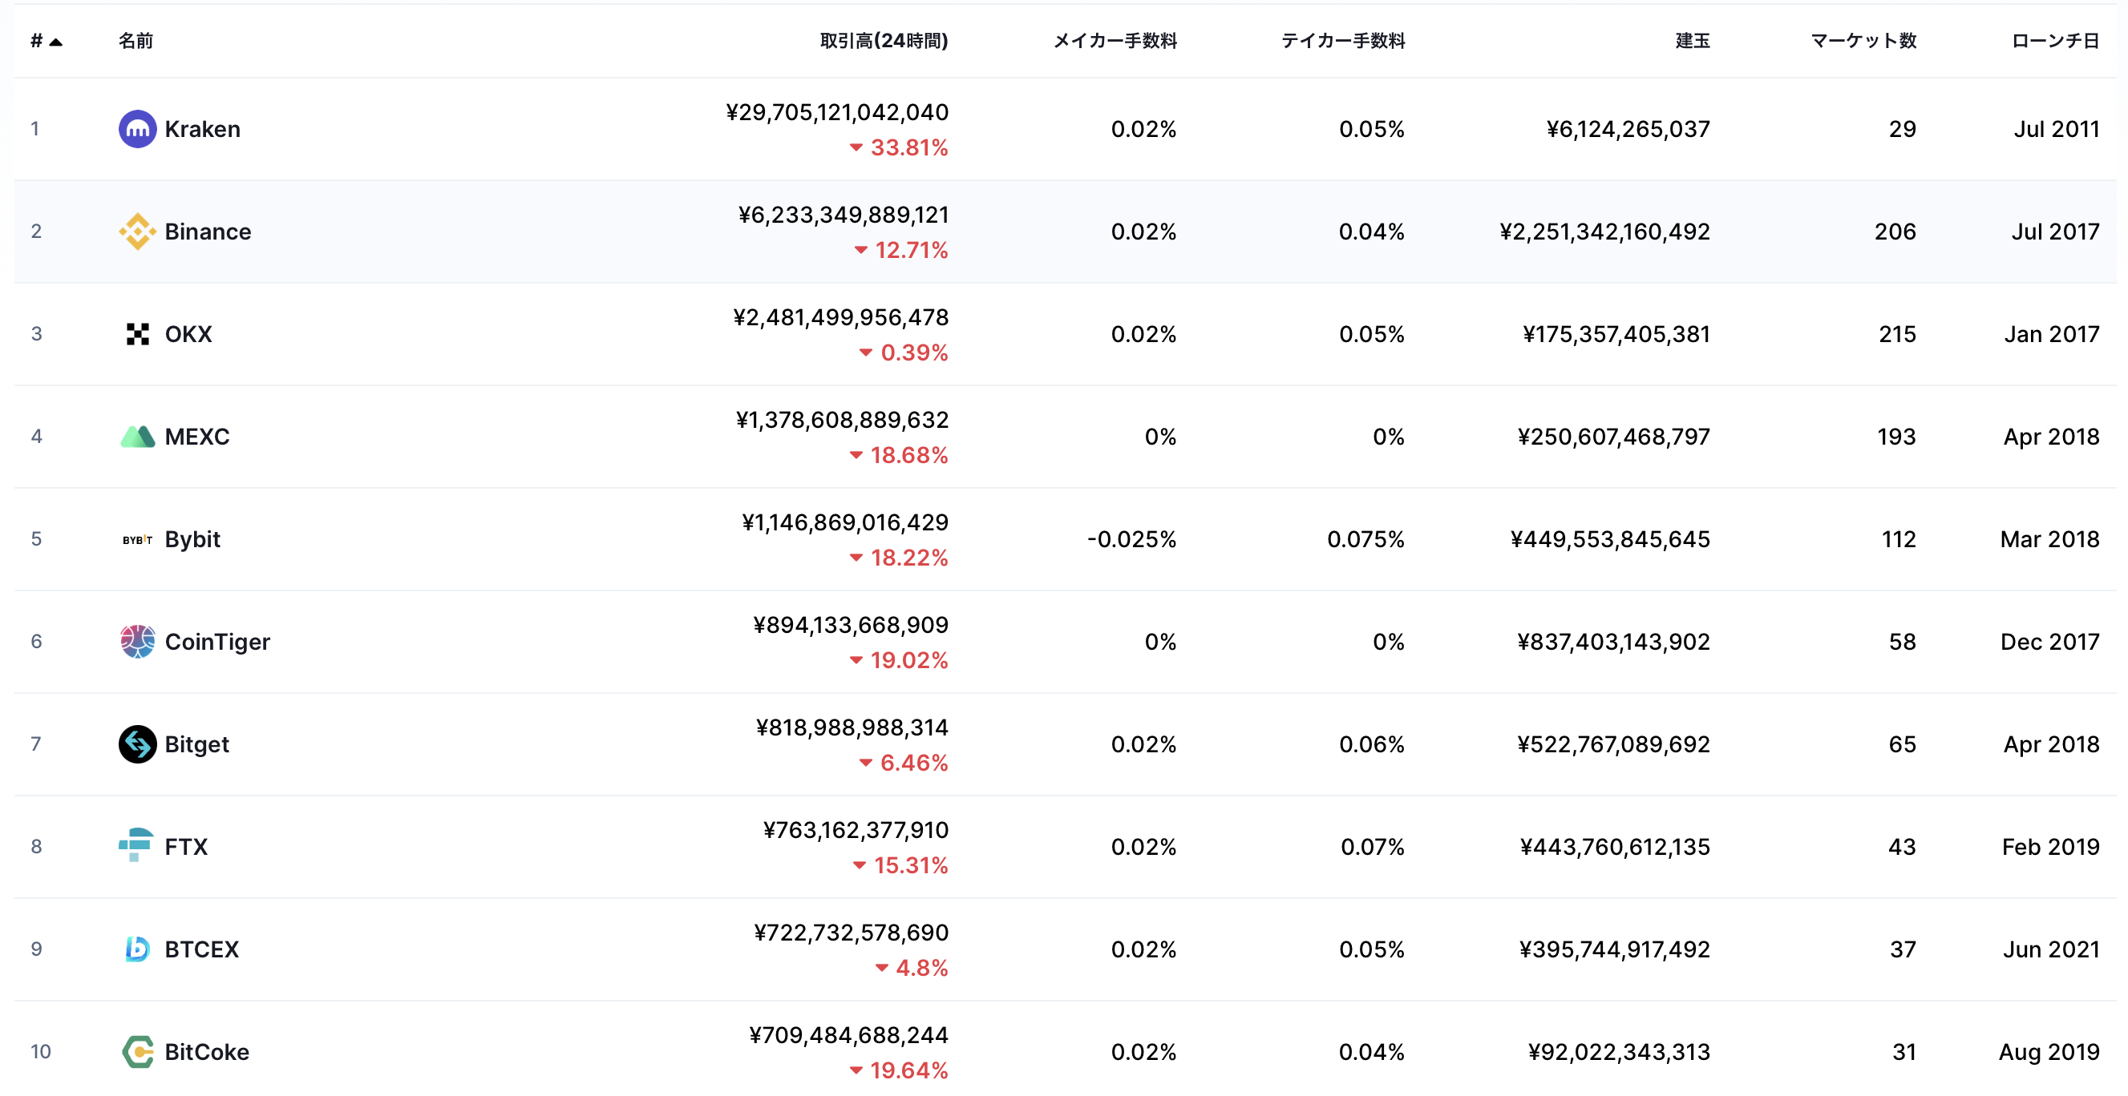This screenshot has width=2128, height=1096.
Task: Open the FTX exchange link
Action: (x=186, y=847)
